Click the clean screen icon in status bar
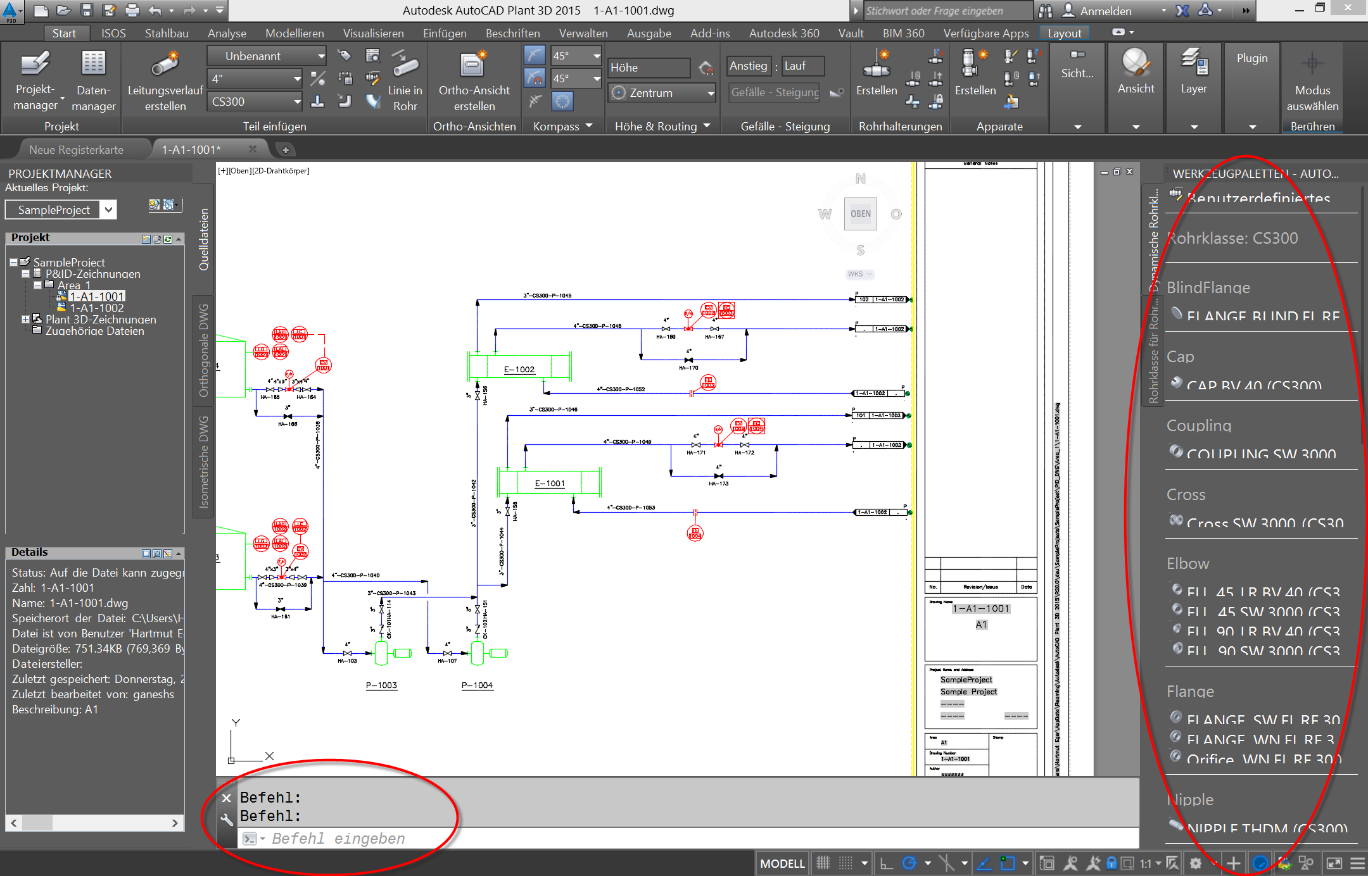The width and height of the screenshot is (1368, 876). (1334, 863)
